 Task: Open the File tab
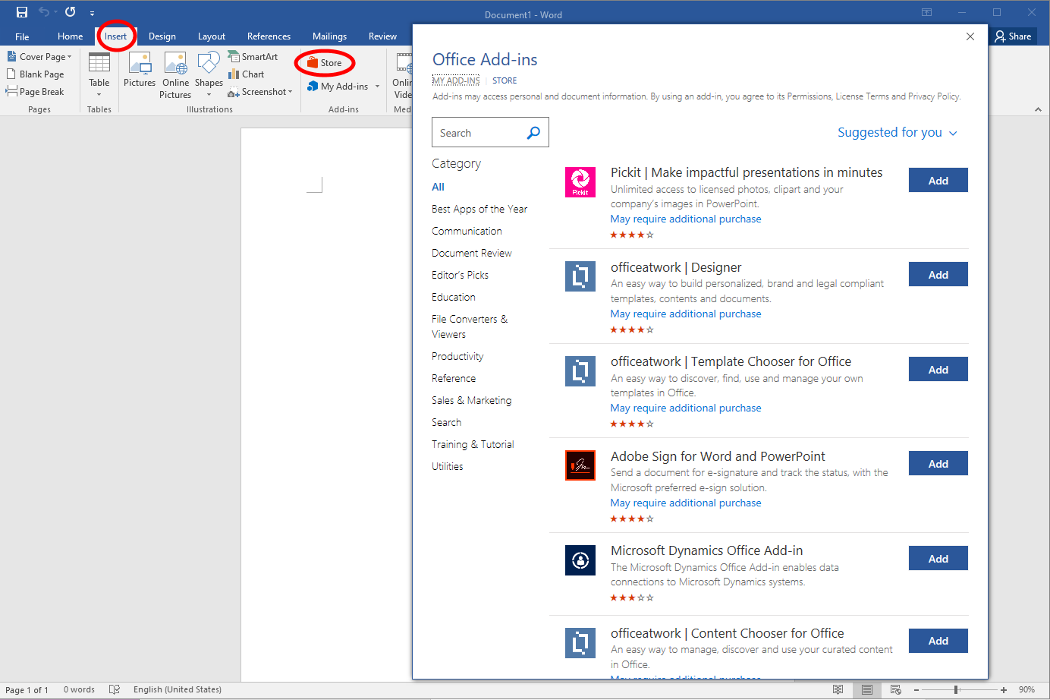[x=22, y=36]
